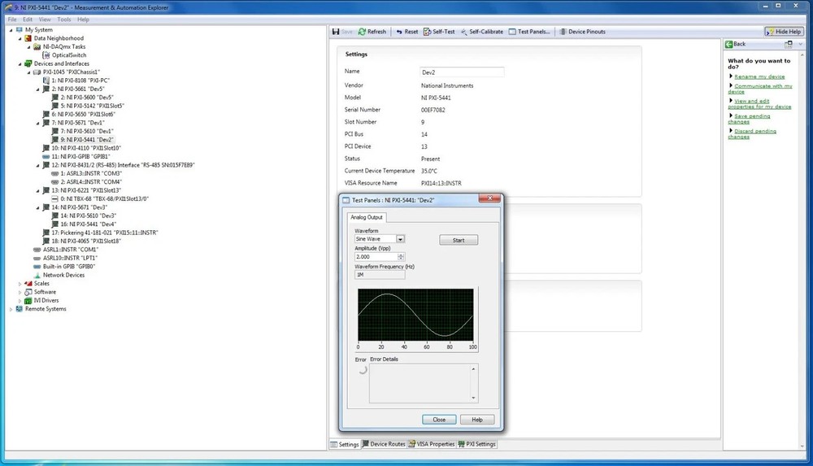Select ASRL3::INSTR COM3 port icon
Viewport: 813px width, 466px height.
54,173
